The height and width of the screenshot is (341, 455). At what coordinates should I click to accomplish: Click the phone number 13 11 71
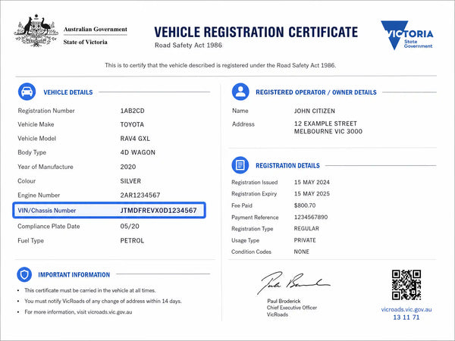pyautogui.click(x=406, y=318)
